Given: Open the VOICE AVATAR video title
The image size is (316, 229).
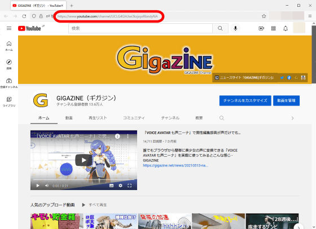Looking at the screenshot, I should [192, 133].
